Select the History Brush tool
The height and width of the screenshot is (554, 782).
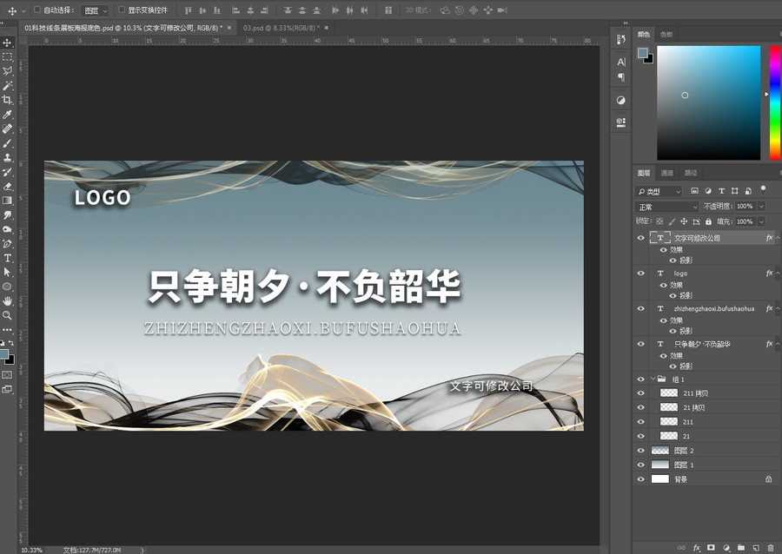(8, 172)
